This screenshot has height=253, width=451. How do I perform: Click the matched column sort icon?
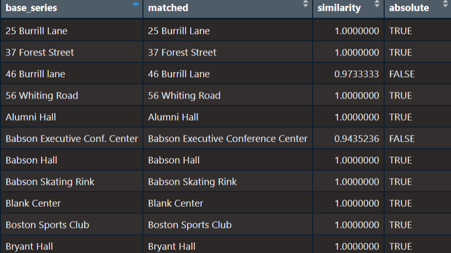(305, 4)
